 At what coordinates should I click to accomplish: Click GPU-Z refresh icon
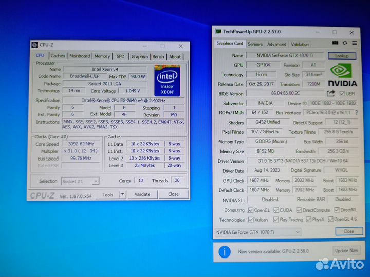[345, 43]
